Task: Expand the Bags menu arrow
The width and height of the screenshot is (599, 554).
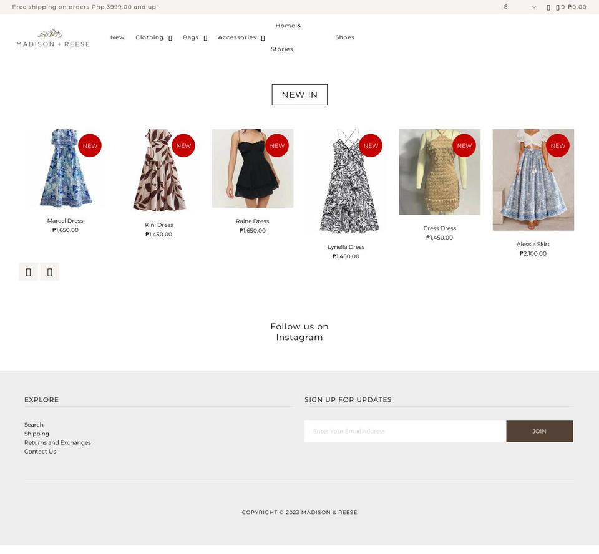Action: pos(205,38)
